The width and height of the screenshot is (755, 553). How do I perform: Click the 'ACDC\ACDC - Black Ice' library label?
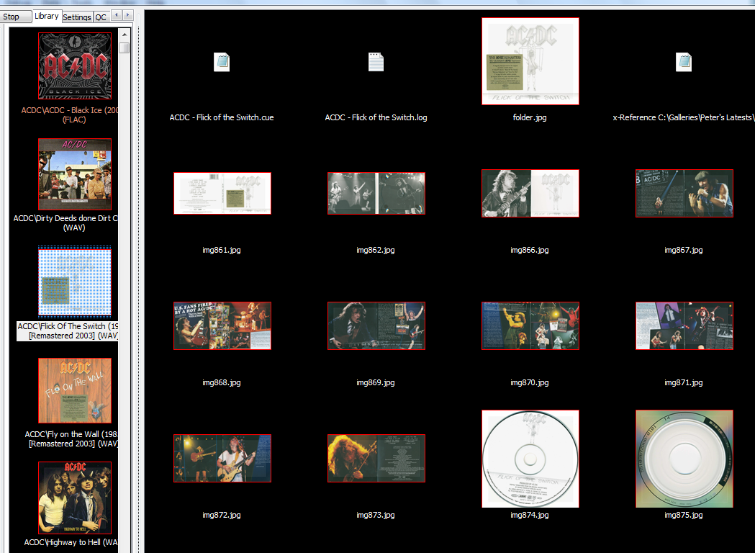pos(69,114)
